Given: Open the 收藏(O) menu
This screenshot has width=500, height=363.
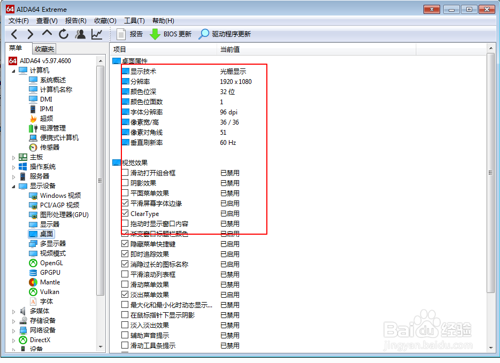Looking at the screenshot, I should (x=105, y=21).
